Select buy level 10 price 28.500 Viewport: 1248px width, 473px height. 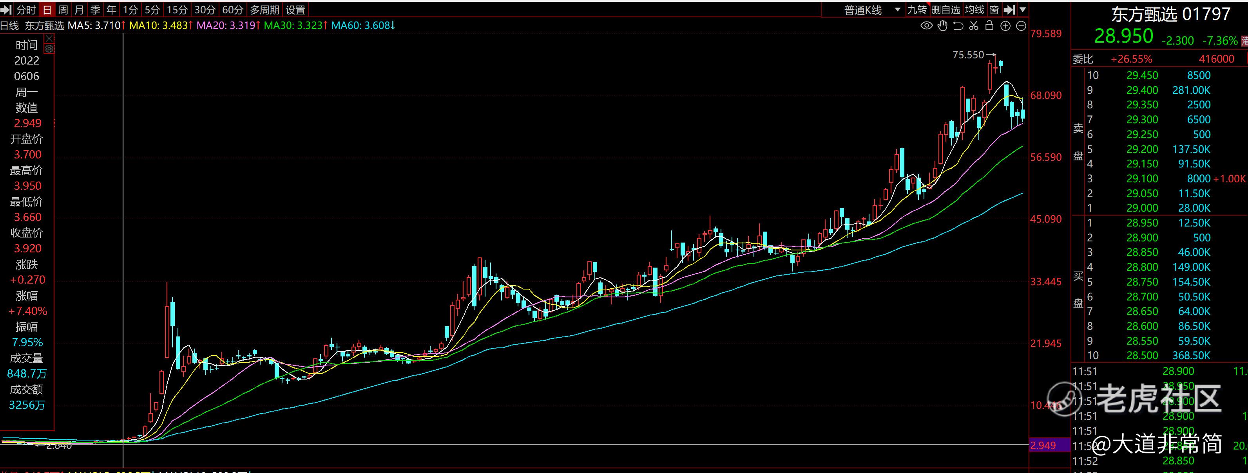pos(1142,356)
